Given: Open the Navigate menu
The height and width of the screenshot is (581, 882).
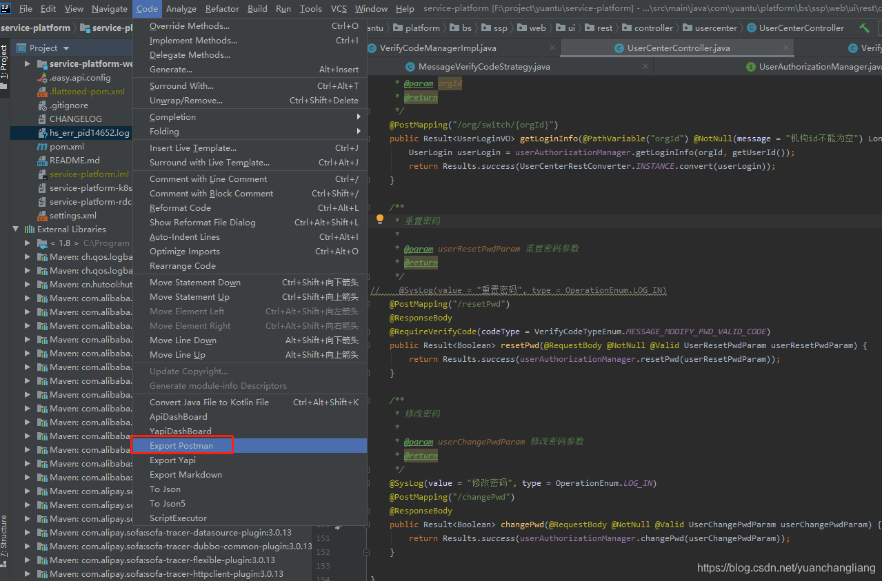Looking at the screenshot, I should click(109, 8).
